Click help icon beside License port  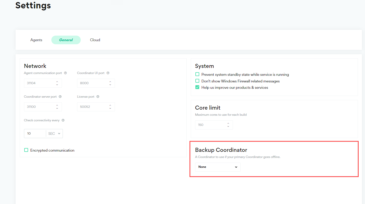point(98,97)
